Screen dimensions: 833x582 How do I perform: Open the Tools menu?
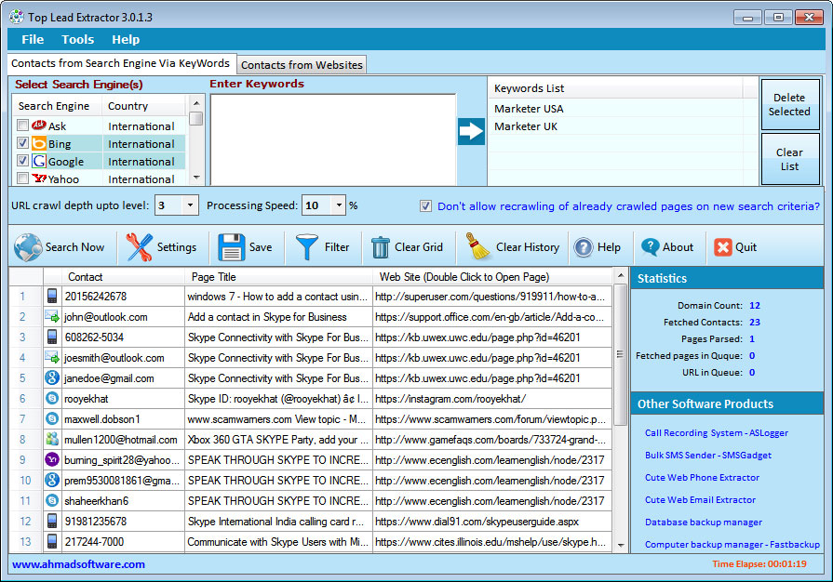click(78, 39)
